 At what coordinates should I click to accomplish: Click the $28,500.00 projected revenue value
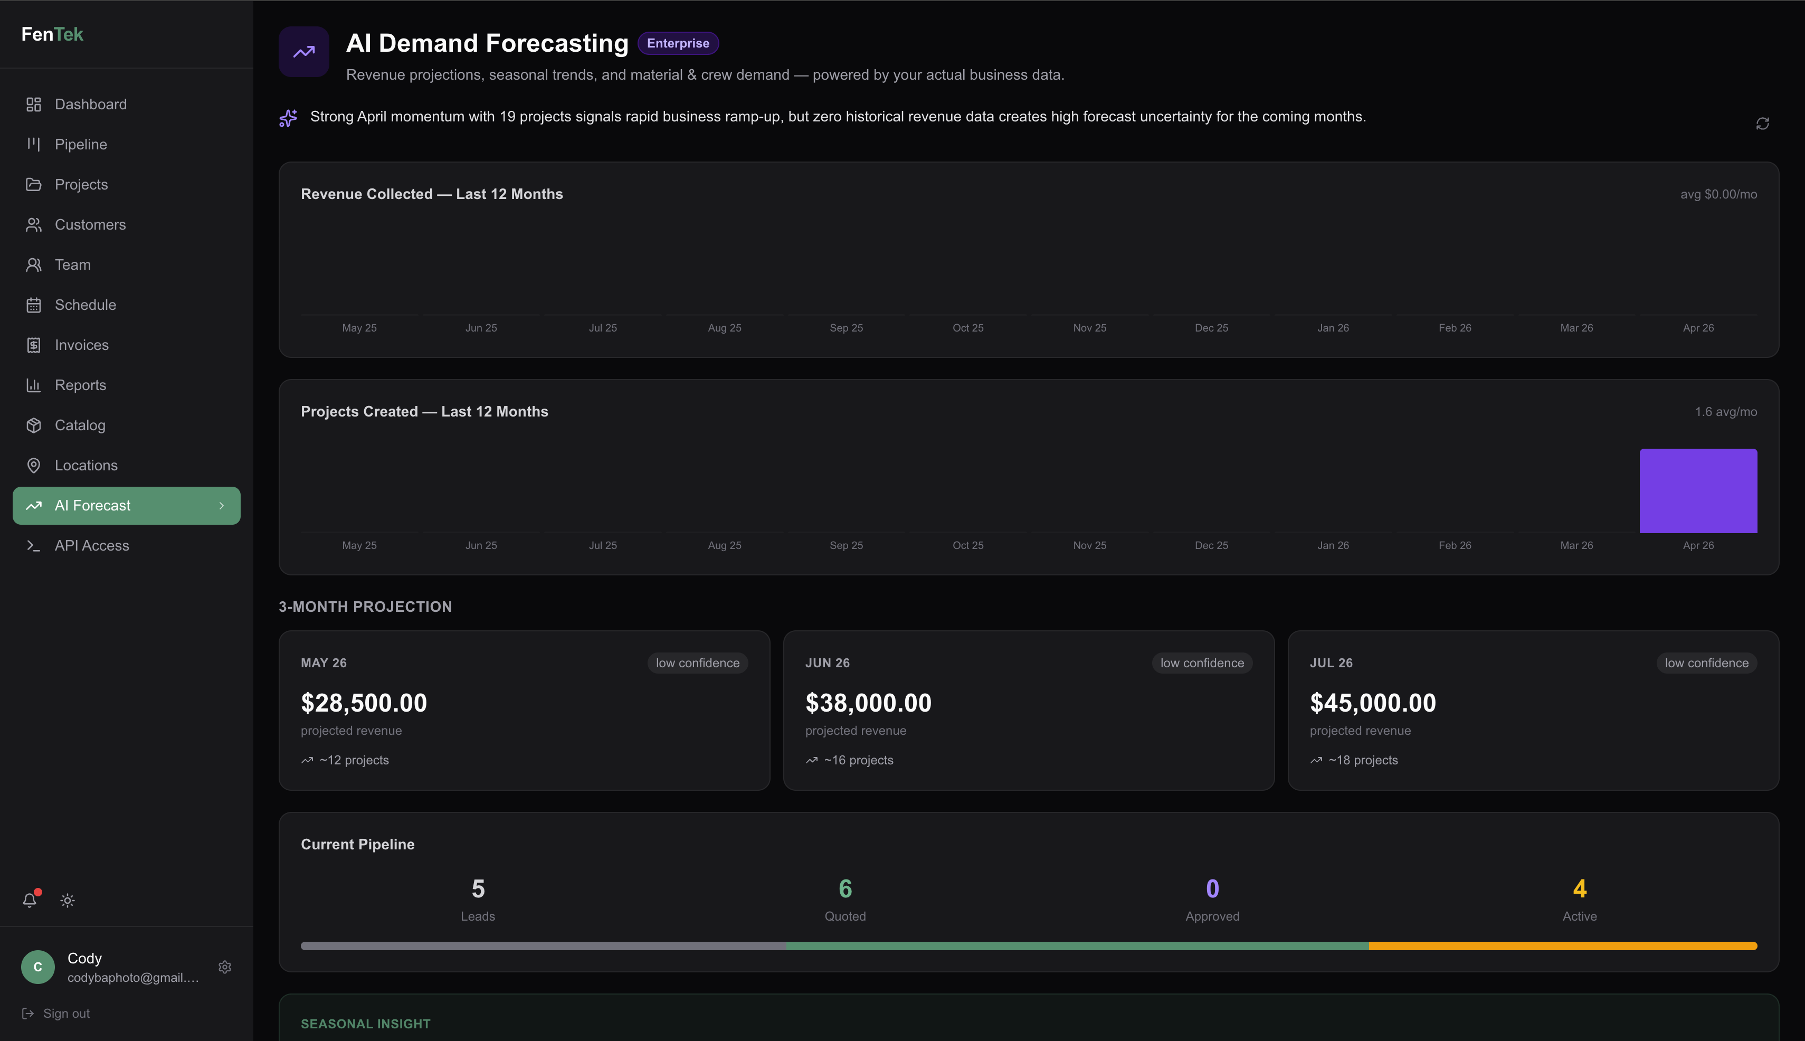pos(364,703)
